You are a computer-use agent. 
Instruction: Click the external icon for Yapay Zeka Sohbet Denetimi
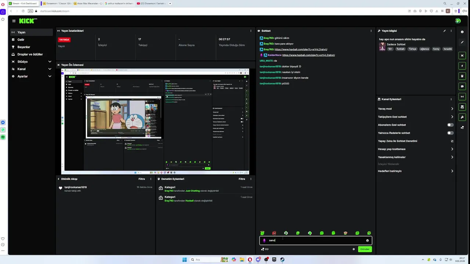452,141
